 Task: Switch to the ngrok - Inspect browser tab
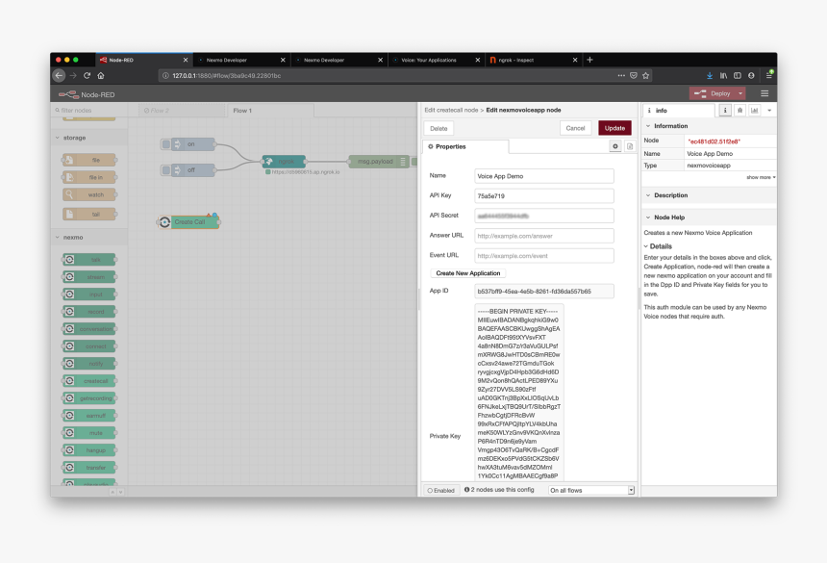click(535, 61)
